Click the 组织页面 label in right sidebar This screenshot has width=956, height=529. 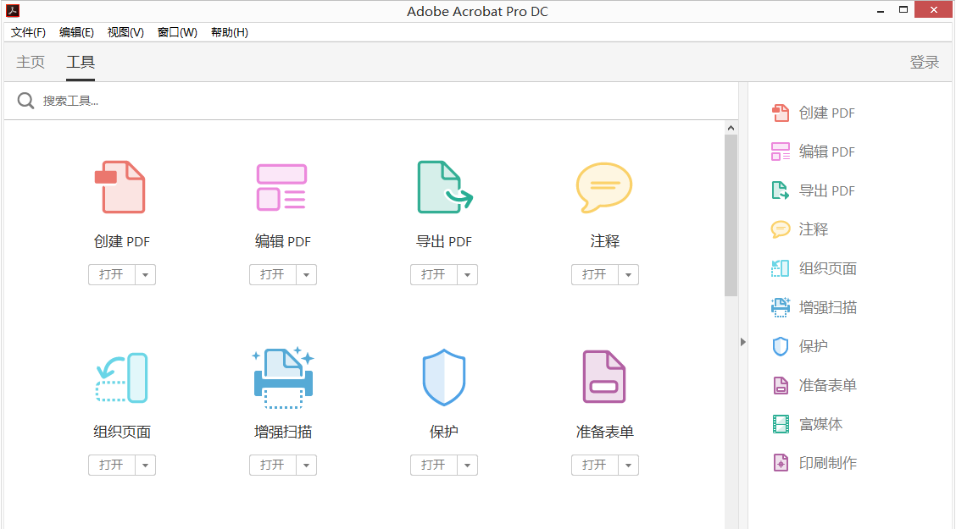828,268
